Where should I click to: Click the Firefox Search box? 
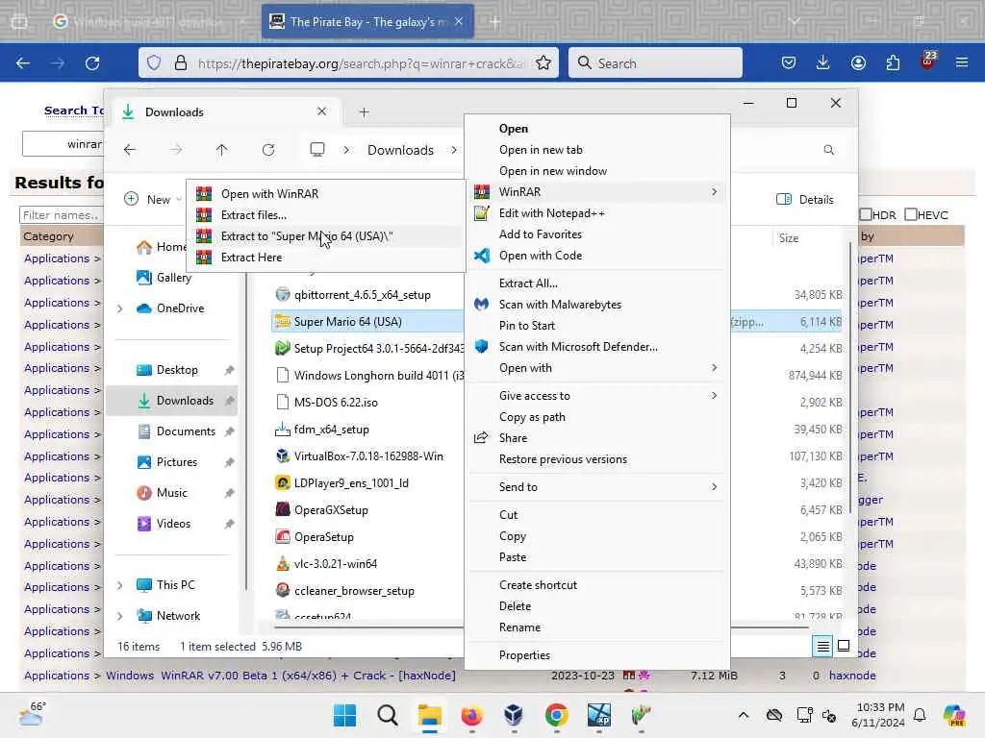[x=655, y=62]
